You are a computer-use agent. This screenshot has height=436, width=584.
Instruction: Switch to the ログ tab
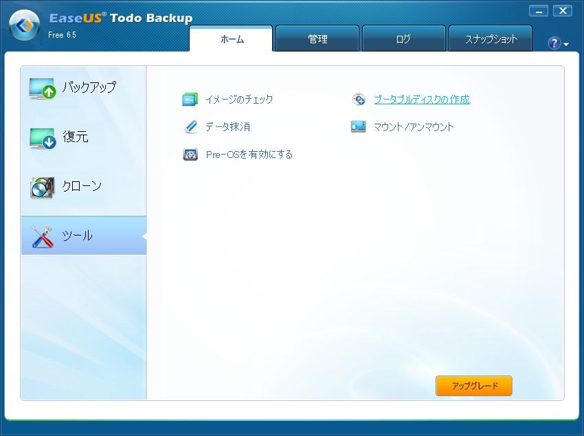tap(403, 39)
